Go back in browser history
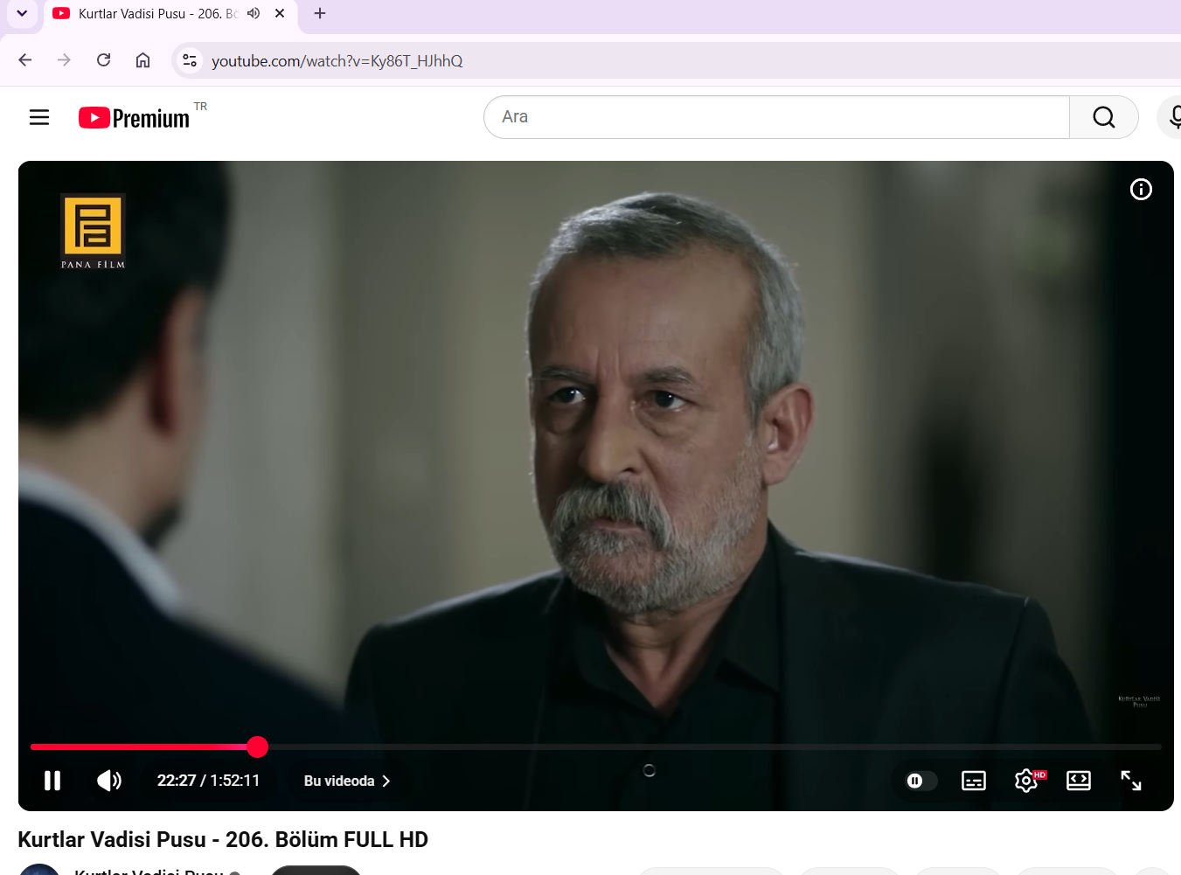Viewport: 1181px width, 875px height. pyautogui.click(x=25, y=60)
